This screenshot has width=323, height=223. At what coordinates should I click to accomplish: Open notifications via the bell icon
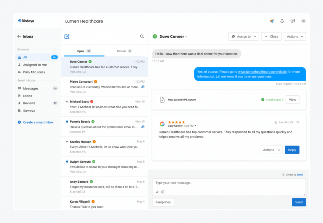282,21
